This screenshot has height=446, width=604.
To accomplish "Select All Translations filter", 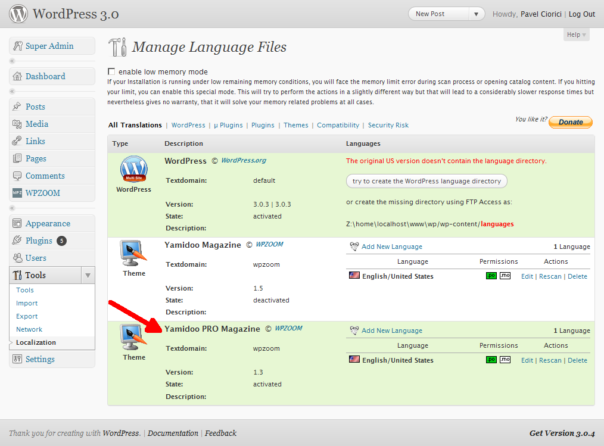I will tap(135, 125).
